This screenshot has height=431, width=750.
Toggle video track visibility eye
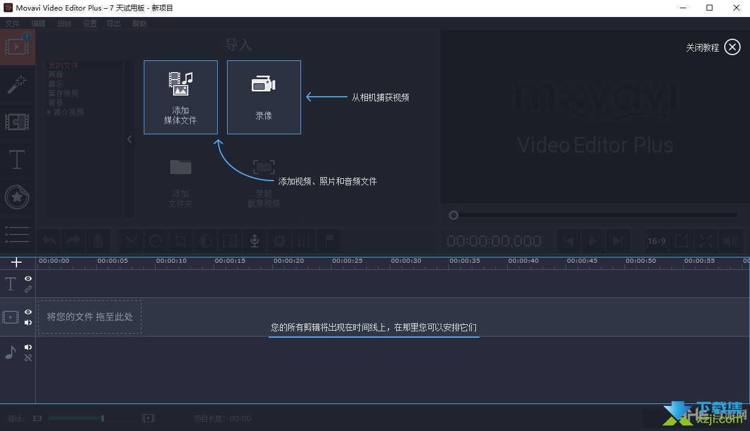(x=28, y=312)
